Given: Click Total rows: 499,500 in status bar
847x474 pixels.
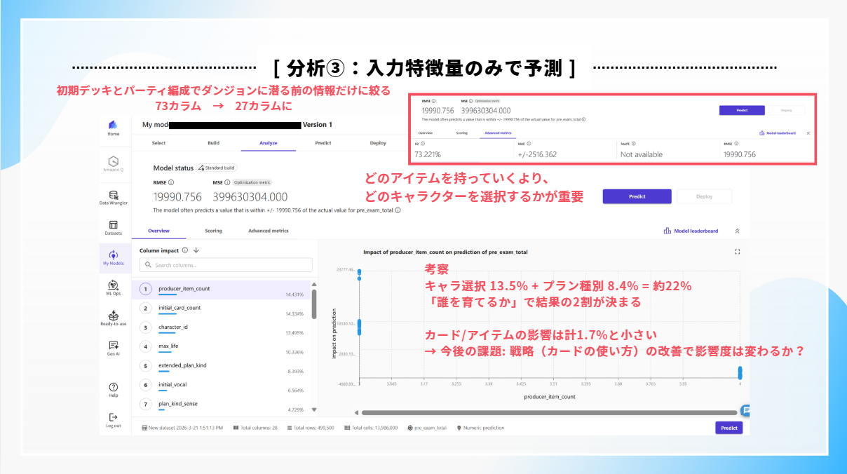Looking at the screenshot, I should point(311,428).
